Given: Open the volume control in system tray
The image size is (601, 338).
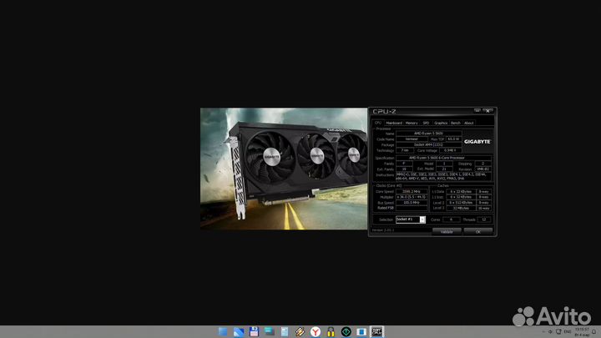Looking at the screenshot, I should pos(550,332).
